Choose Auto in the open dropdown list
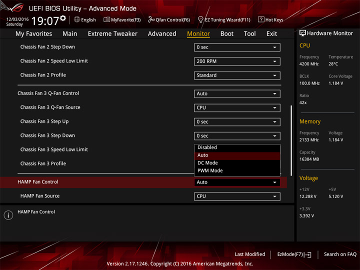This screenshot has height=270, width=360. pos(237,155)
